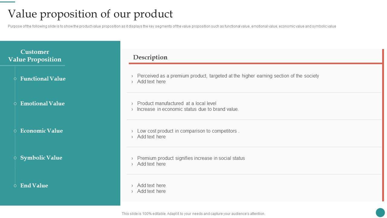Click the teal circle in the bottom-right corner

(x=380, y=212)
